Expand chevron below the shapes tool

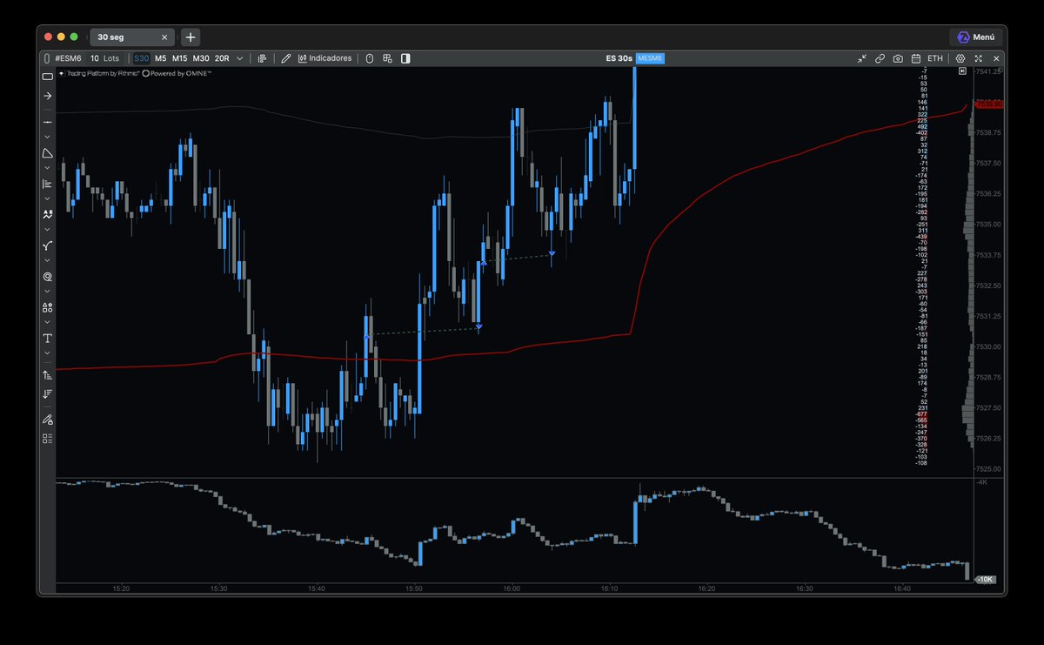click(47, 321)
